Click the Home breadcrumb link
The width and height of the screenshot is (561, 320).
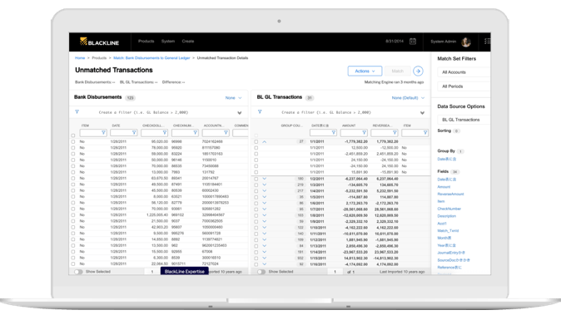[x=80, y=58]
